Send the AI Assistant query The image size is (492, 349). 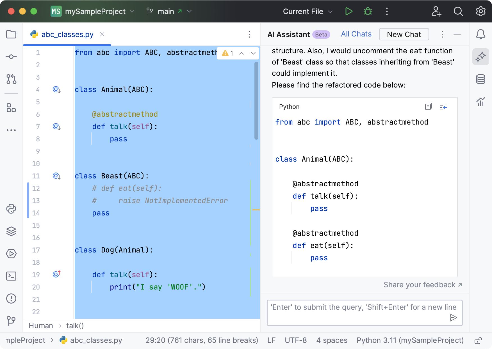[453, 318]
